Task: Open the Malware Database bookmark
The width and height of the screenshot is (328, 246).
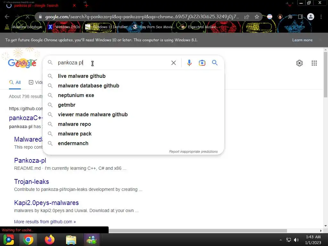Action: pos(24,27)
